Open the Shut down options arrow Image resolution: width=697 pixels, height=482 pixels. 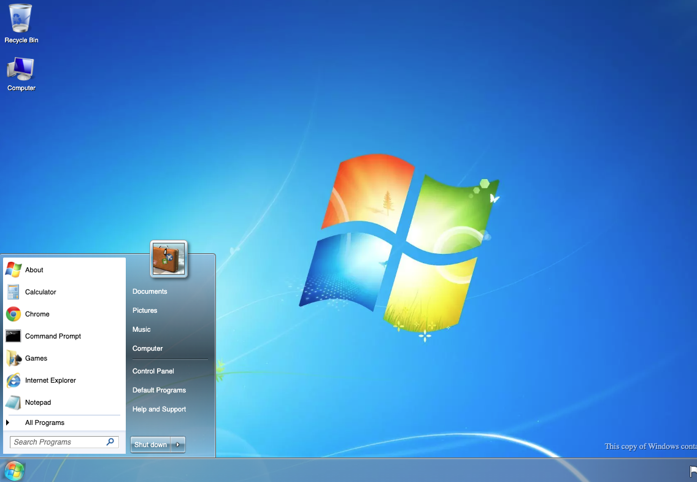[x=178, y=445]
